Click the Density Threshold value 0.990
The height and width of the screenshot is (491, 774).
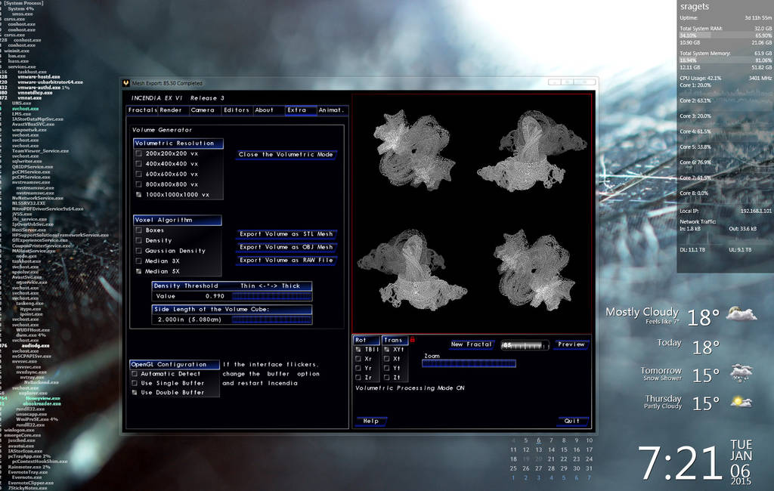click(x=215, y=297)
